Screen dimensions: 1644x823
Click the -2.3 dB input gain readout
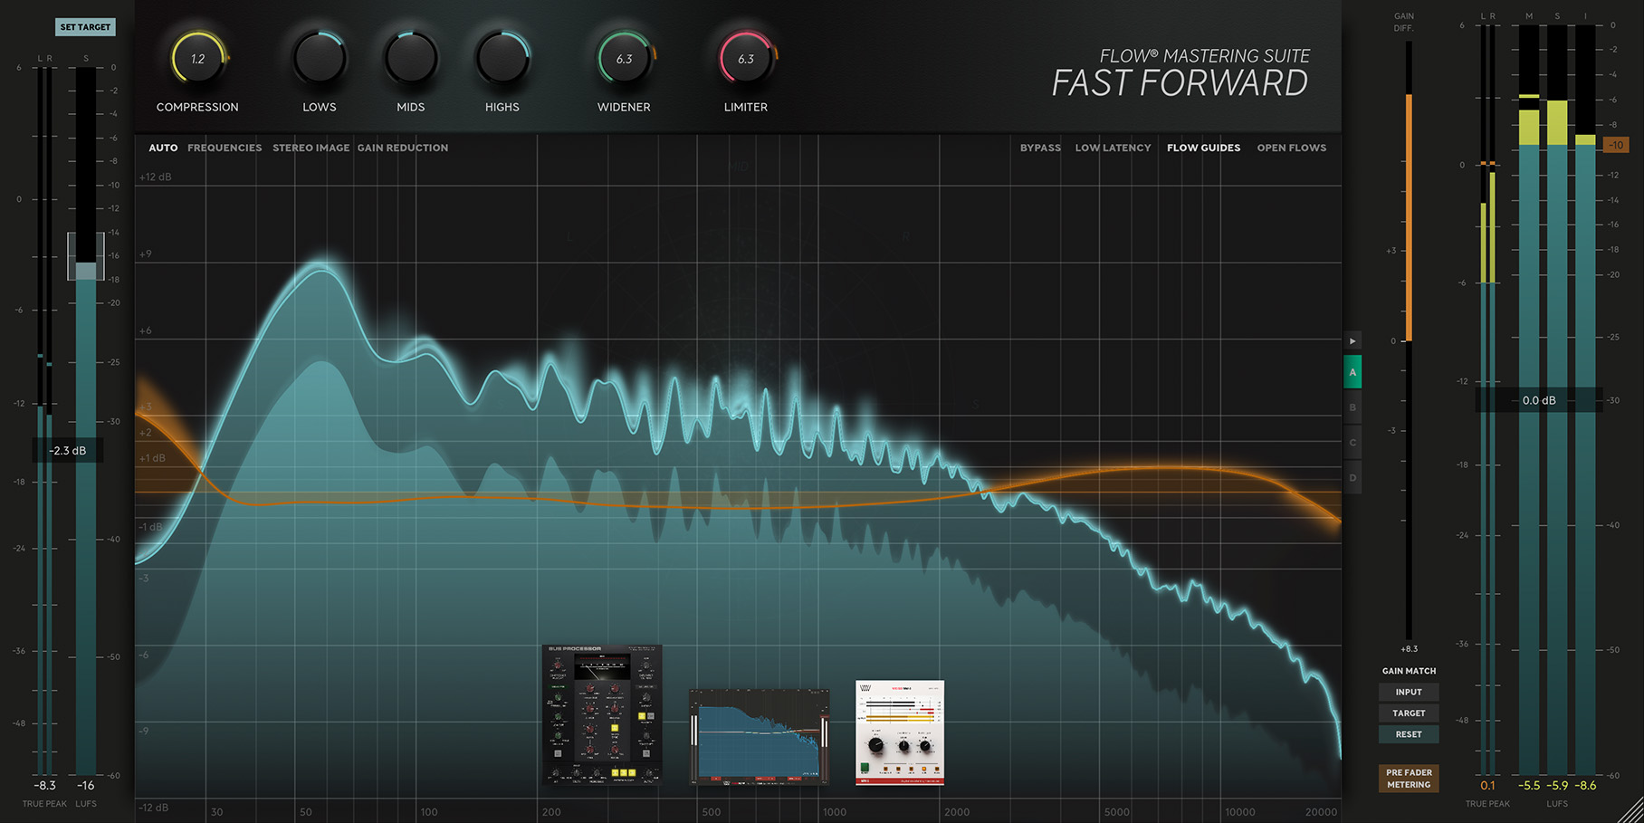pos(68,451)
